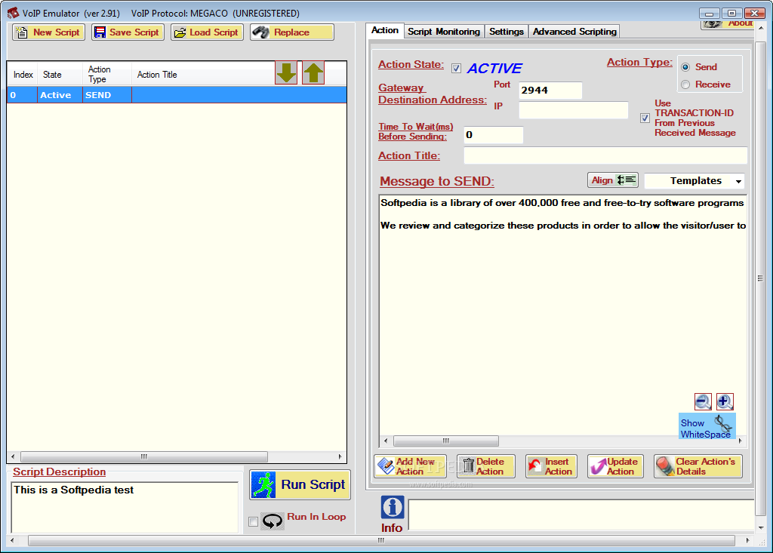
Task: Click Add New Action
Action: [x=410, y=466]
